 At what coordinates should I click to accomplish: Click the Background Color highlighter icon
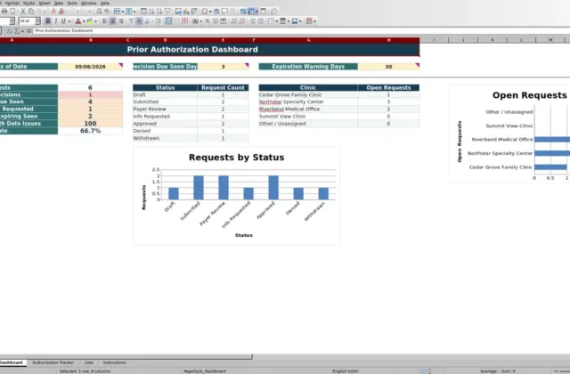pos(90,21)
